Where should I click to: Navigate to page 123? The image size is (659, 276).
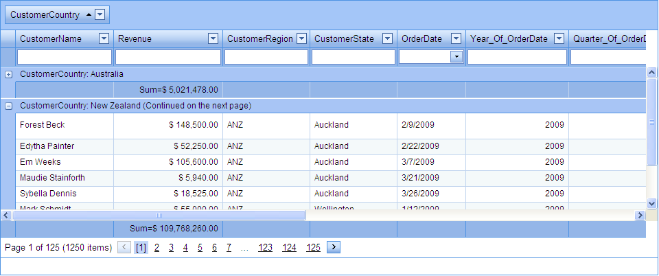(x=265, y=248)
